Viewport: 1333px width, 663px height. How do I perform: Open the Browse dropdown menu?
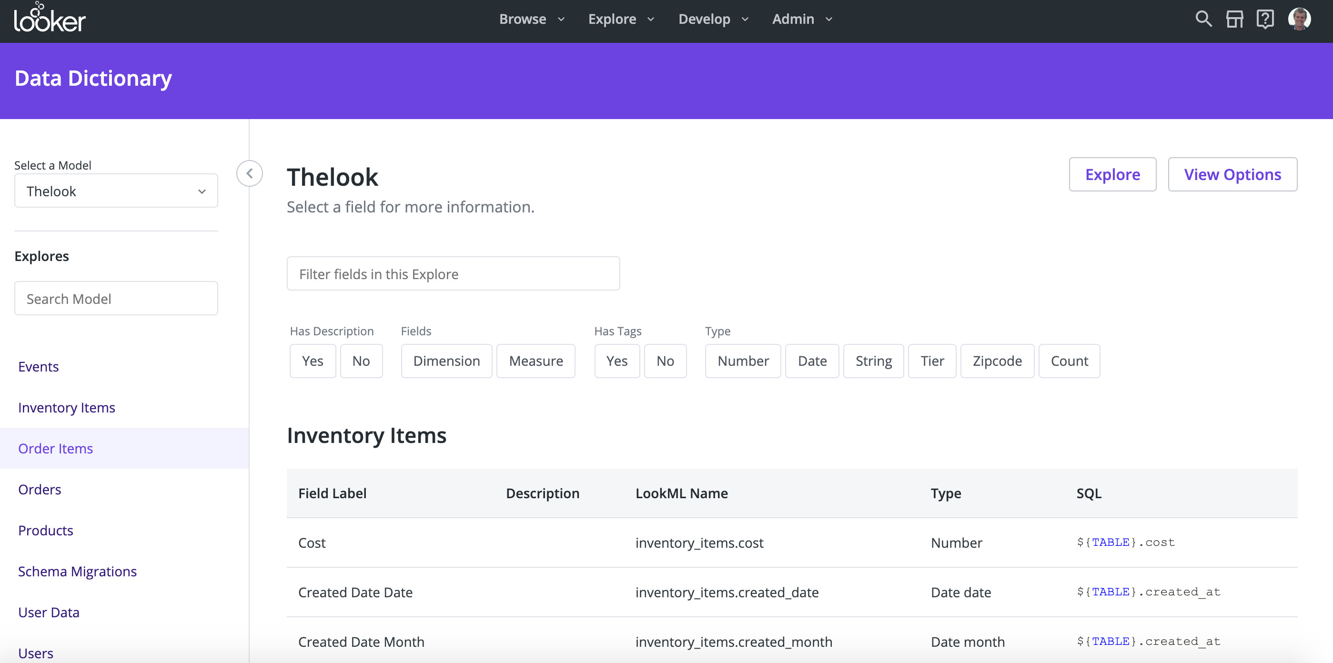530,19
